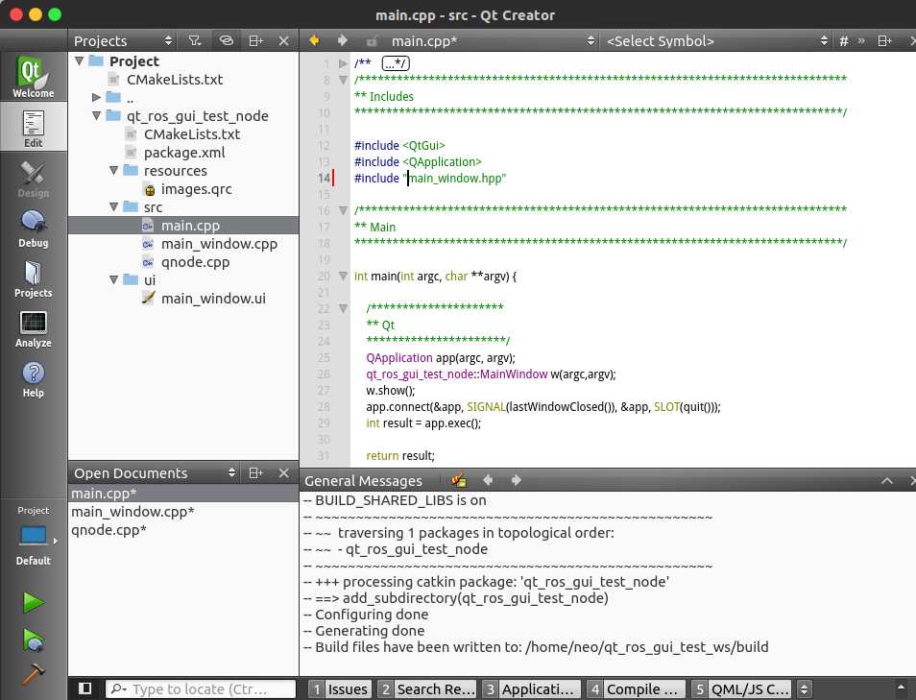Select main_window.ui in project tree
This screenshot has width=916, height=700.
pos(213,298)
